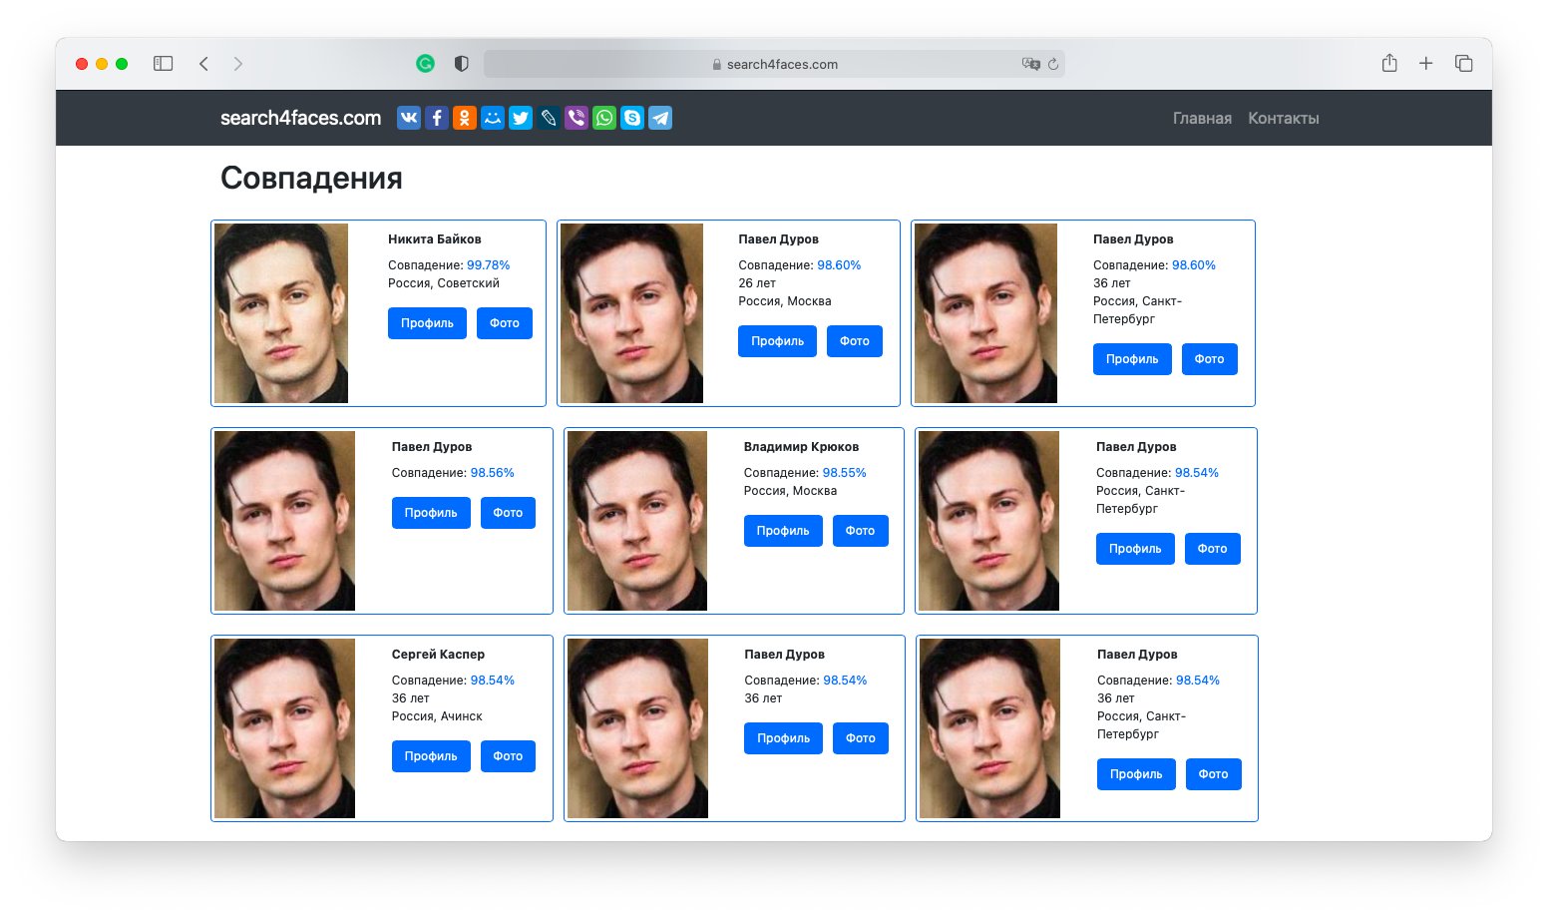The width and height of the screenshot is (1548, 915).
Task: Click the Facebook icon next to the logo
Action: point(436,118)
